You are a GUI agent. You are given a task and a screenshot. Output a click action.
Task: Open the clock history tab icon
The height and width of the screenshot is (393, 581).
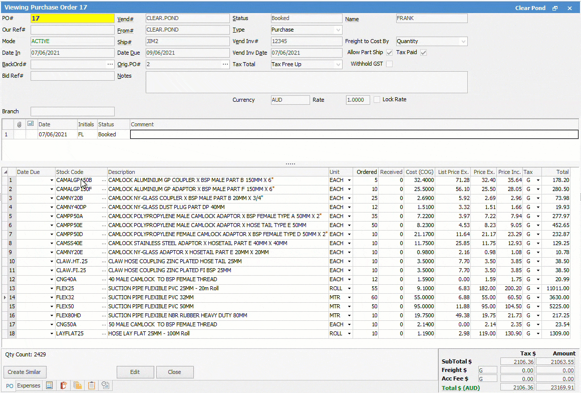coord(106,385)
